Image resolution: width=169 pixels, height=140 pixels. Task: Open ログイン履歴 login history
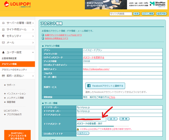148,14
